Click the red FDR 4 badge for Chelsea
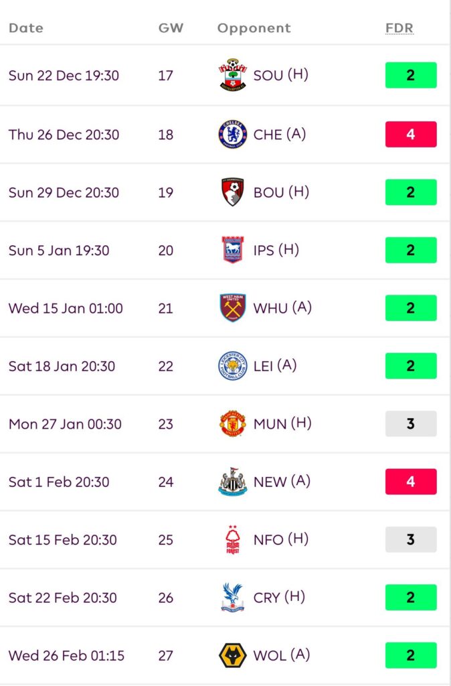Image resolution: width=451 pixels, height=686 pixels. (x=411, y=134)
